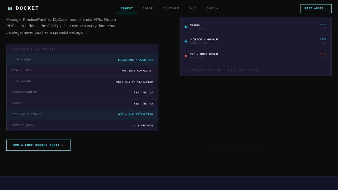Open the Comply tab
Screen dimensions: 338x190
(213, 8)
